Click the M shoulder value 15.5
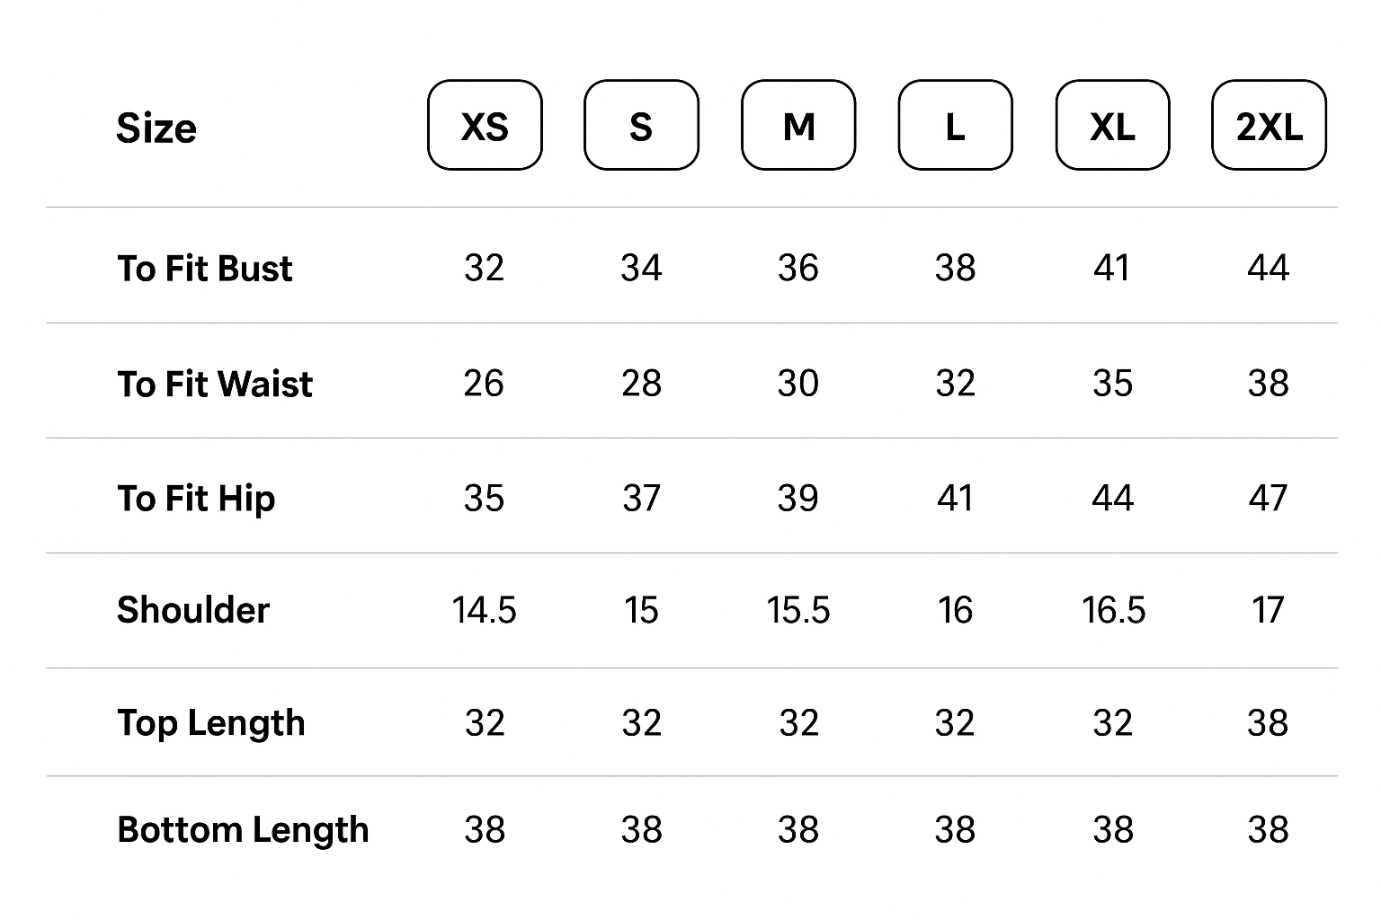 coord(798,610)
